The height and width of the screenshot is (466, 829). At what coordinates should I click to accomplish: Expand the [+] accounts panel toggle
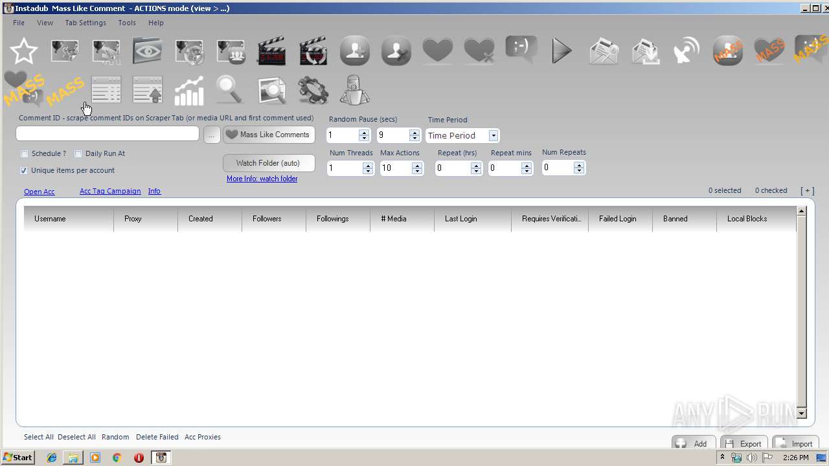[x=807, y=190]
